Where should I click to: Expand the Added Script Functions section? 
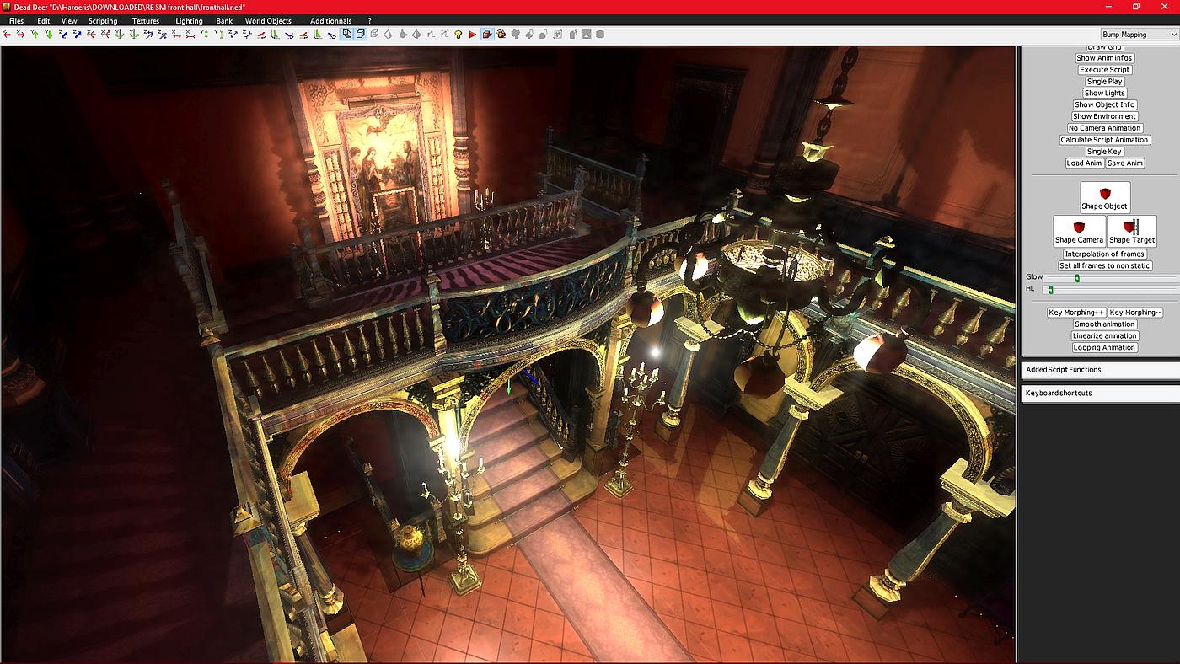(x=1100, y=370)
